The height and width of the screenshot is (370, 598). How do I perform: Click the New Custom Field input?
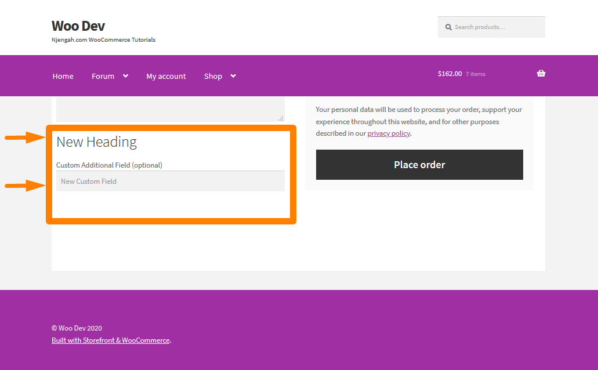point(171,181)
